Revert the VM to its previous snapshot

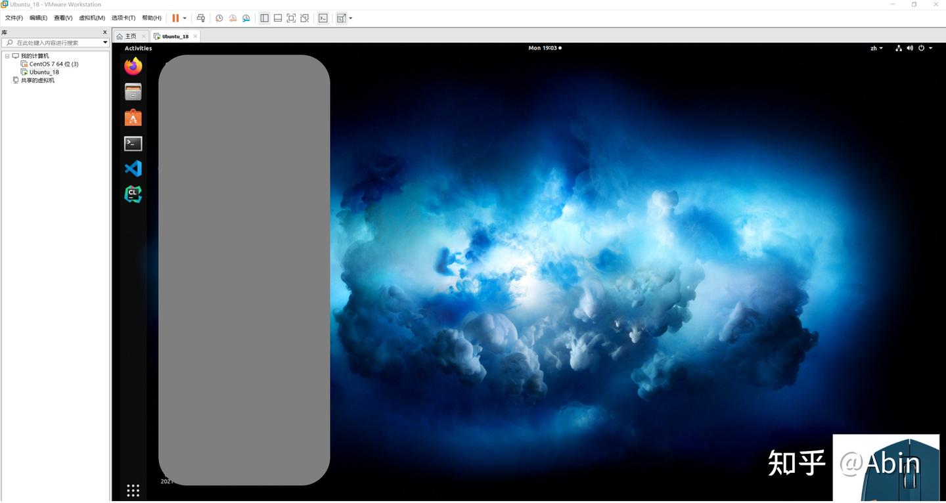point(233,18)
